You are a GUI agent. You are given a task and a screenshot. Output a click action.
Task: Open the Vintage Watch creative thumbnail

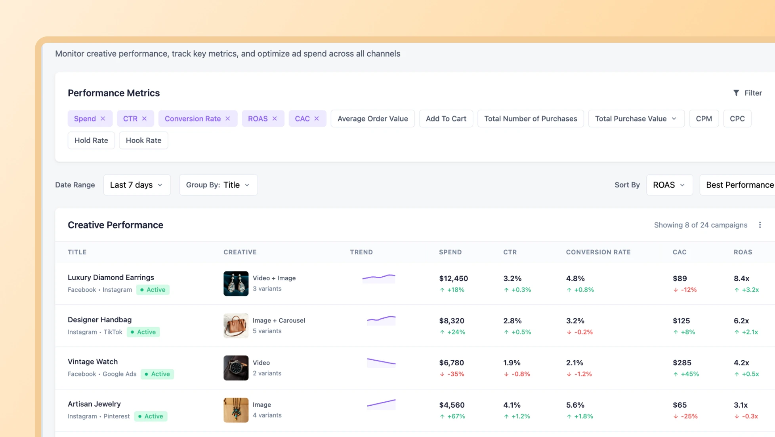236,368
